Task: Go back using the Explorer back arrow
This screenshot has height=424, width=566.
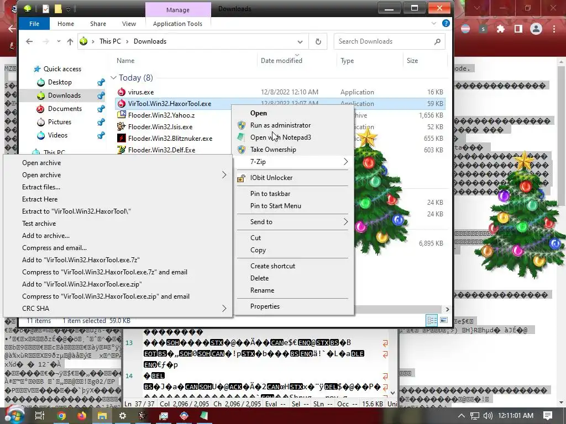Action: (x=29, y=41)
